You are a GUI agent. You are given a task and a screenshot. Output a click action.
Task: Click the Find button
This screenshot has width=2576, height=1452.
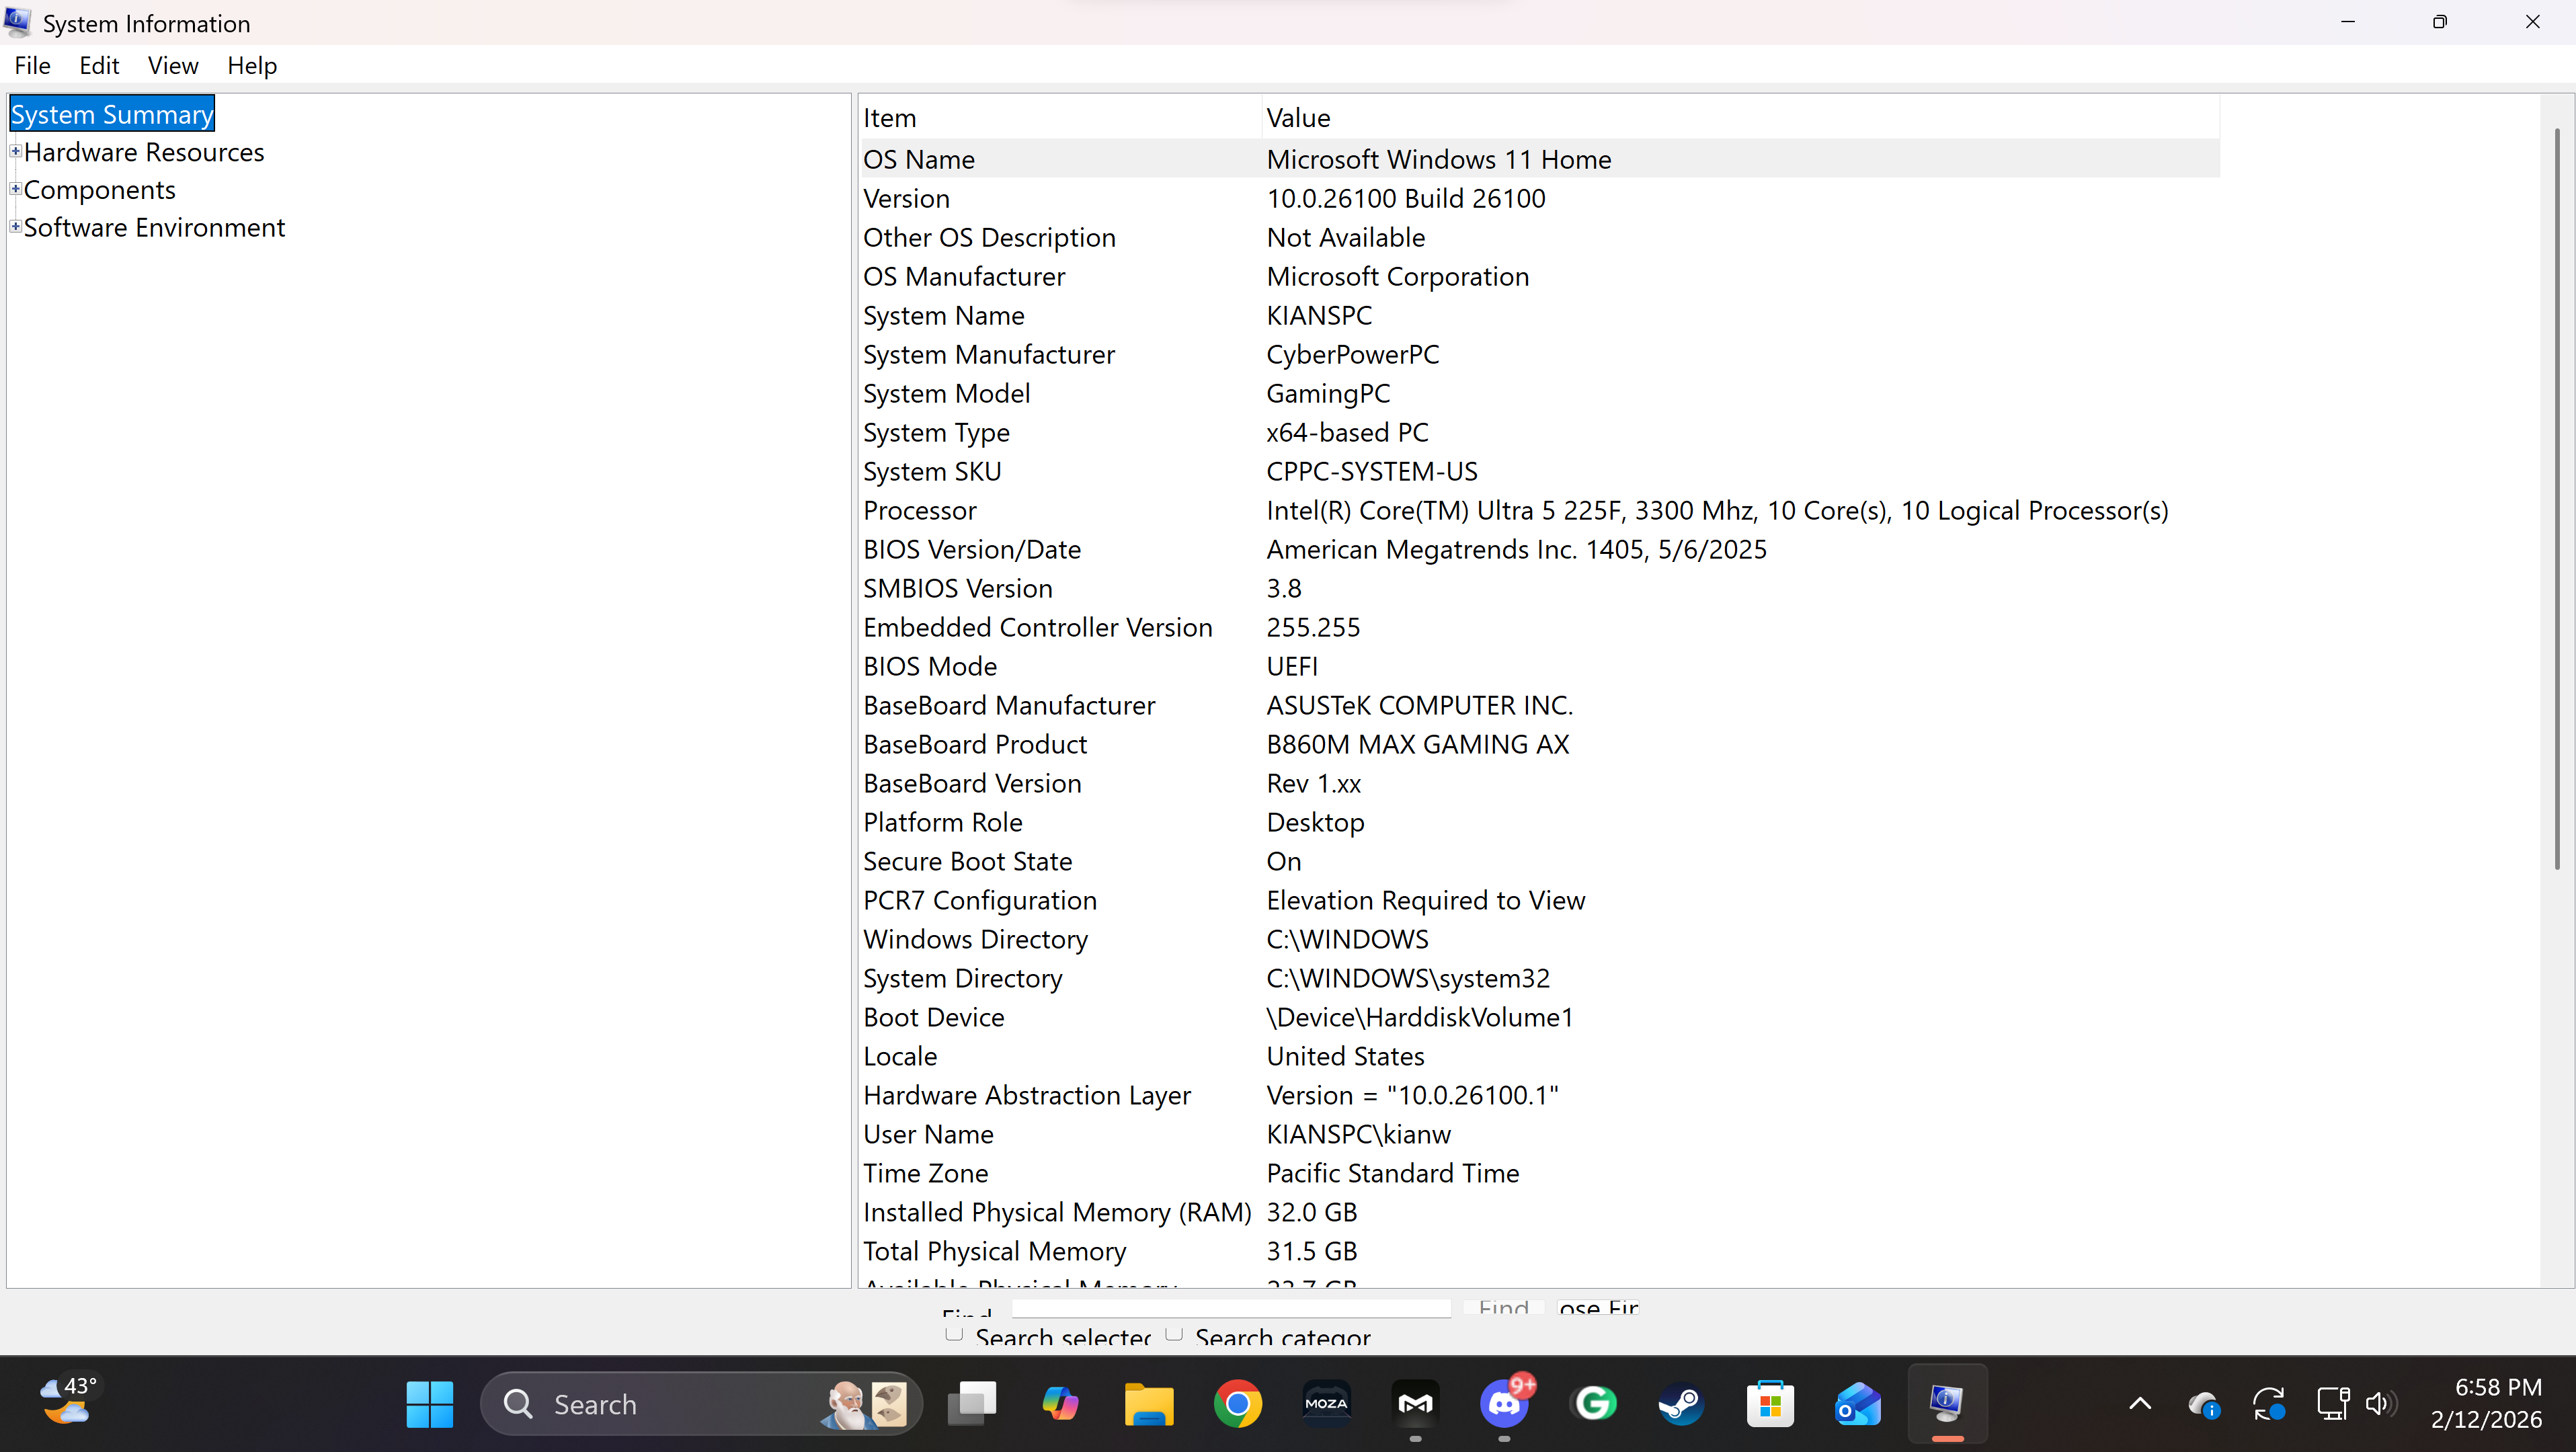pyautogui.click(x=1503, y=1308)
